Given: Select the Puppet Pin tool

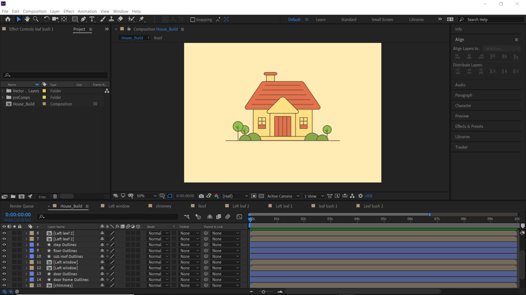Looking at the screenshot, I should [x=141, y=19].
